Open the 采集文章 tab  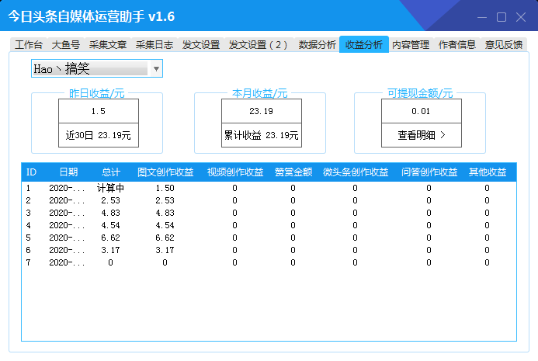coord(108,45)
